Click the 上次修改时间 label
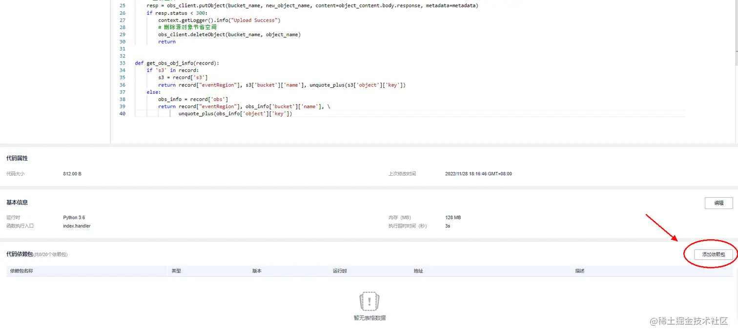The width and height of the screenshot is (738, 336). click(402, 174)
